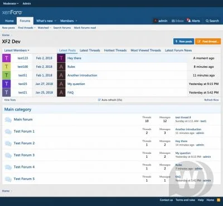Screen dimensions: 223x206
Task: Open test thread 8 last post link
Action: tap(183, 117)
